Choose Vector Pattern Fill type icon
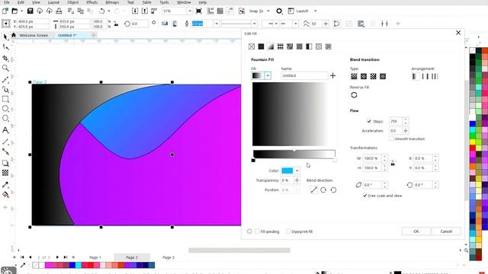This screenshot has width=488, height=274. 281,46
